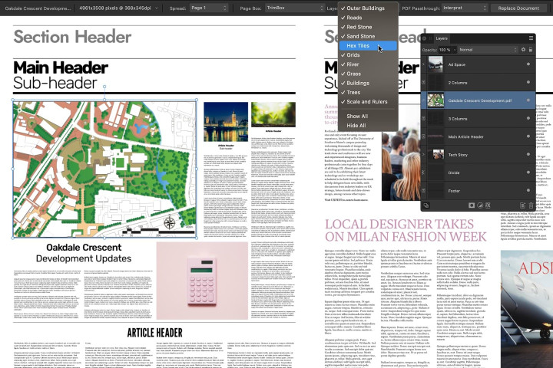
Task: Delete layer with the trash icon
Action: (531, 205)
